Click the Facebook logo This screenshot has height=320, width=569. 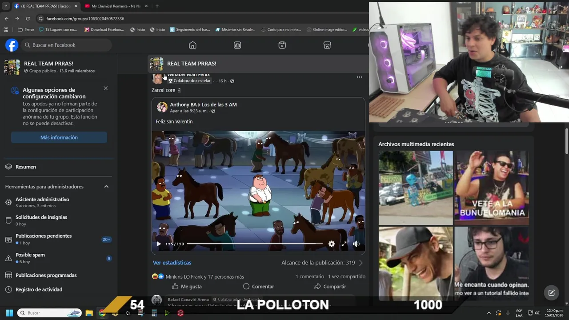point(12,45)
